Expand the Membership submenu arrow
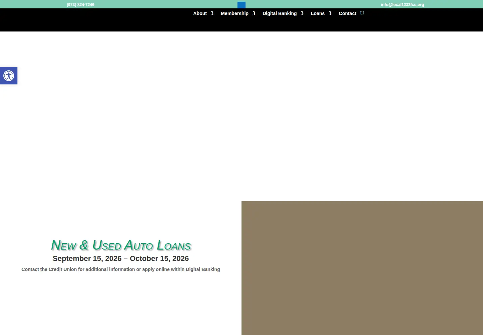The image size is (483, 335). (254, 13)
